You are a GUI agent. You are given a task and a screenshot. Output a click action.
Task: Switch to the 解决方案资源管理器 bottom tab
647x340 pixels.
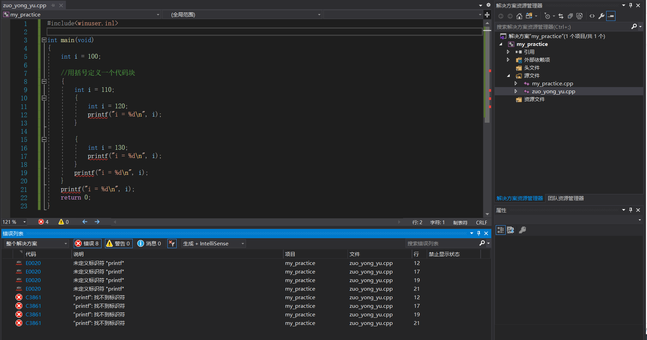tap(520, 198)
